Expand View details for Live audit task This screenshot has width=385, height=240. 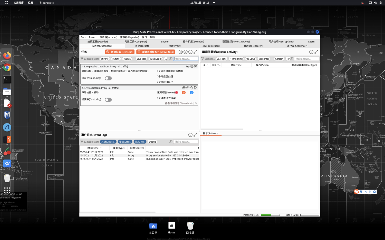pyautogui.click(x=181, y=103)
